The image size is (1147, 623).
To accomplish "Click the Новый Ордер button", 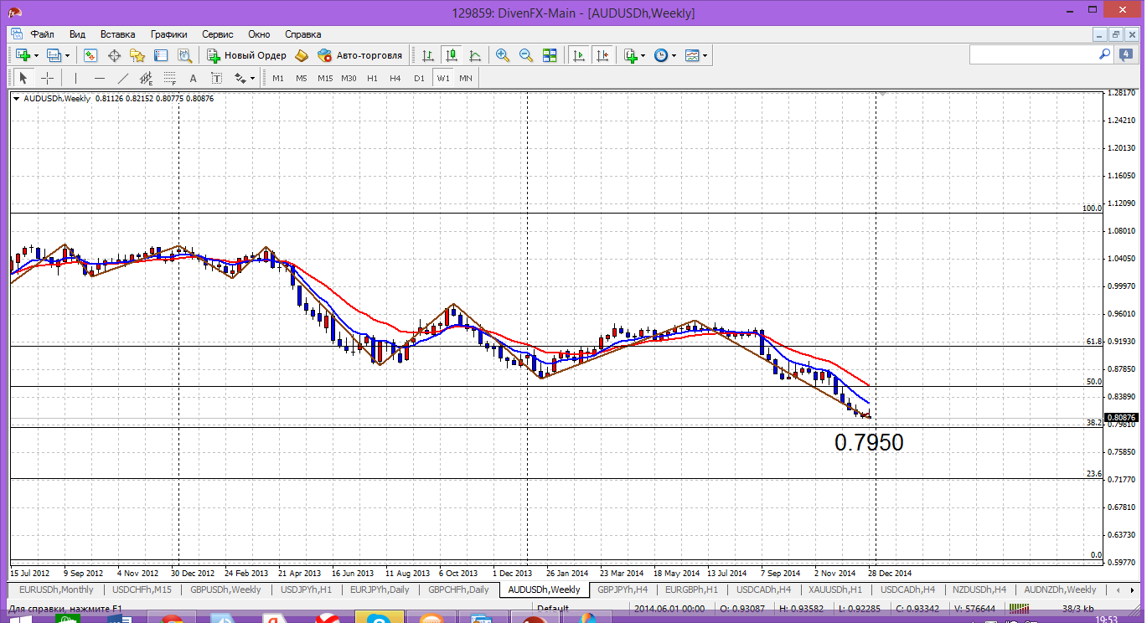I will (x=246, y=55).
